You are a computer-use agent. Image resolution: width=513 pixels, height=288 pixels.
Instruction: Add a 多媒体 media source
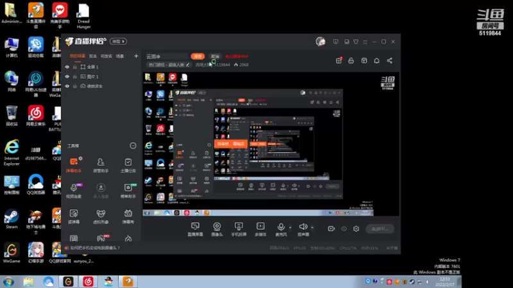260,229
